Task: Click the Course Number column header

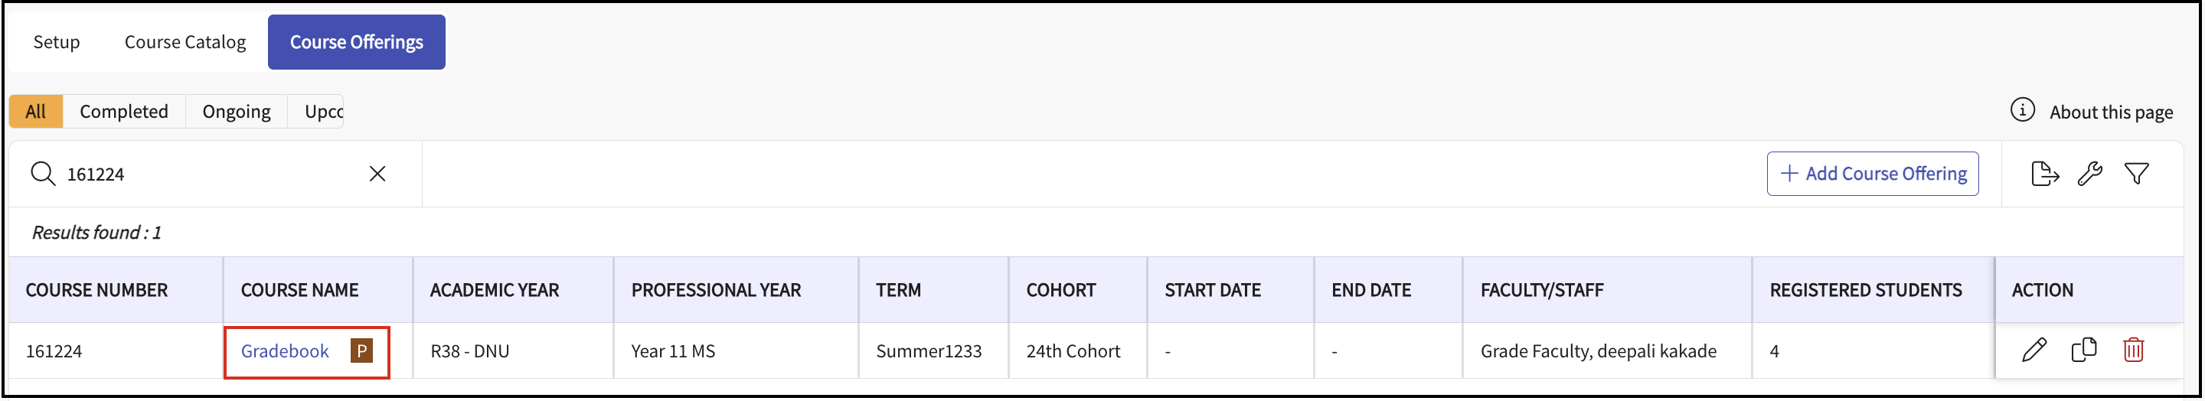Action: point(96,290)
